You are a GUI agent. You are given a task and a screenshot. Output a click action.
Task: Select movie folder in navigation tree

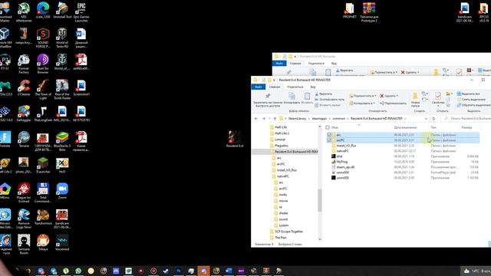tap(283, 201)
